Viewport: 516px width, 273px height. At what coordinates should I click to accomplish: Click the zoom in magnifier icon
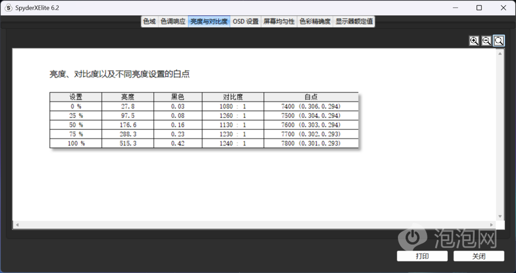point(474,41)
